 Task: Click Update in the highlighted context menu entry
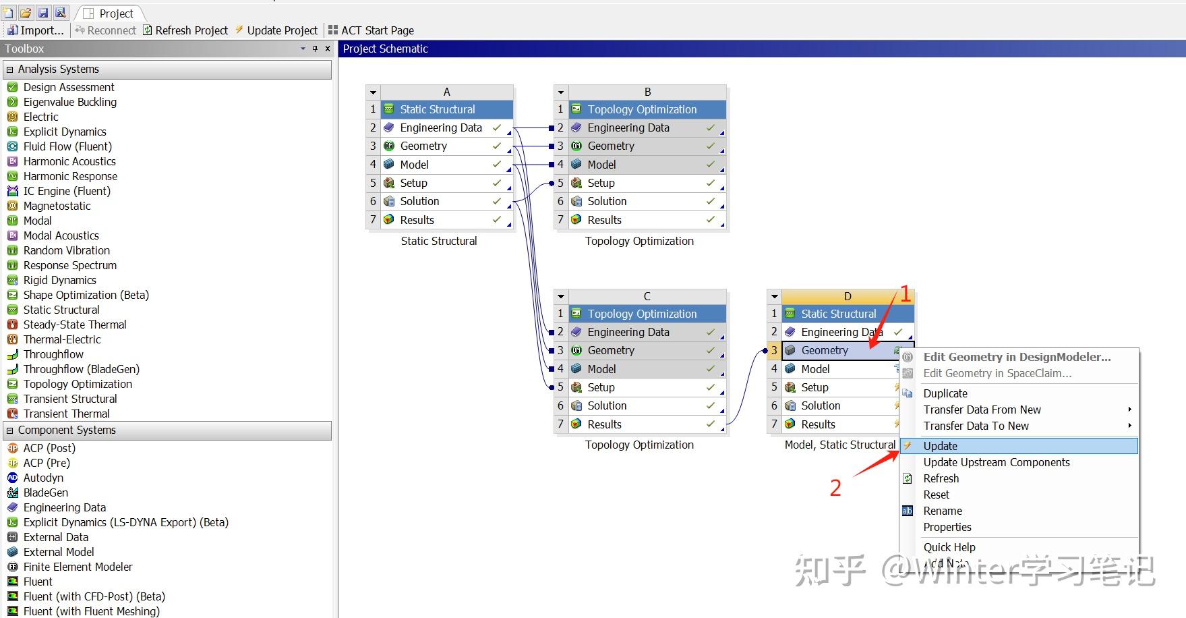point(940,445)
